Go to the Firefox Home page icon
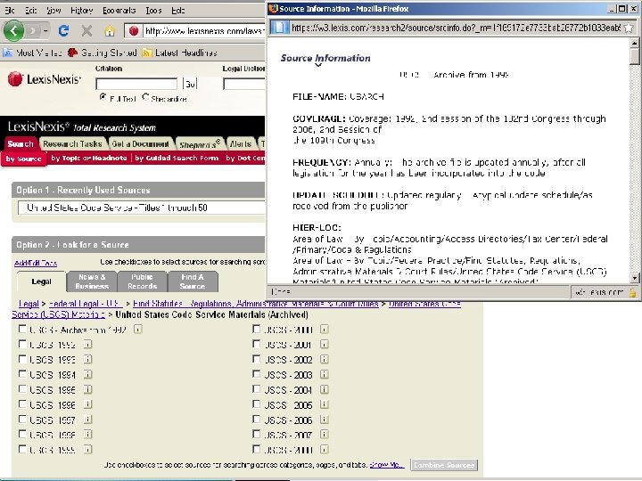 (x=110, y=31)
